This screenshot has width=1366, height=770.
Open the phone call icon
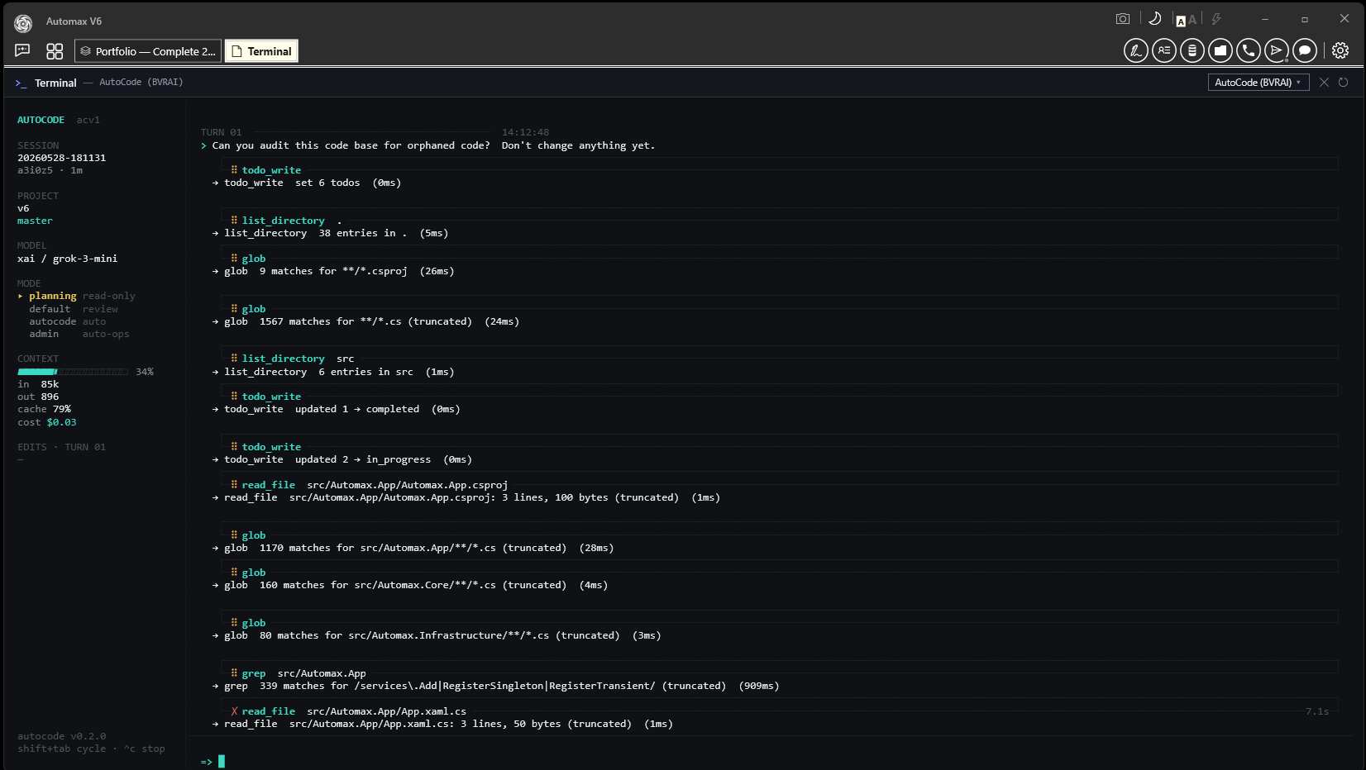[x=1249, y=50]
